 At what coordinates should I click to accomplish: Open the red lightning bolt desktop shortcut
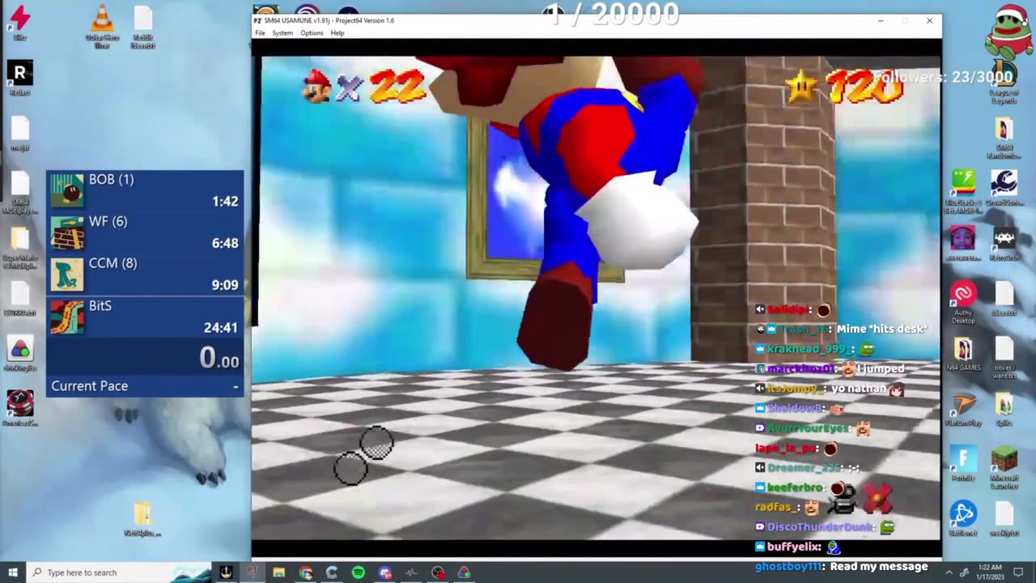click(x=20, y=22)
